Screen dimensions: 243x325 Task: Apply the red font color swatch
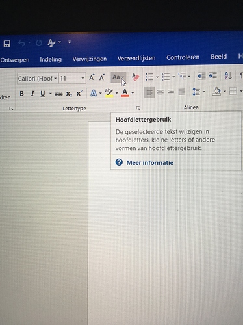[125, 93]
